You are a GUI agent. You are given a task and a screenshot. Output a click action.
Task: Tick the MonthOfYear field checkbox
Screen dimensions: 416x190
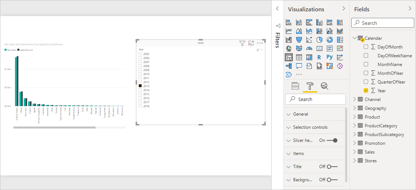(366, 73)
